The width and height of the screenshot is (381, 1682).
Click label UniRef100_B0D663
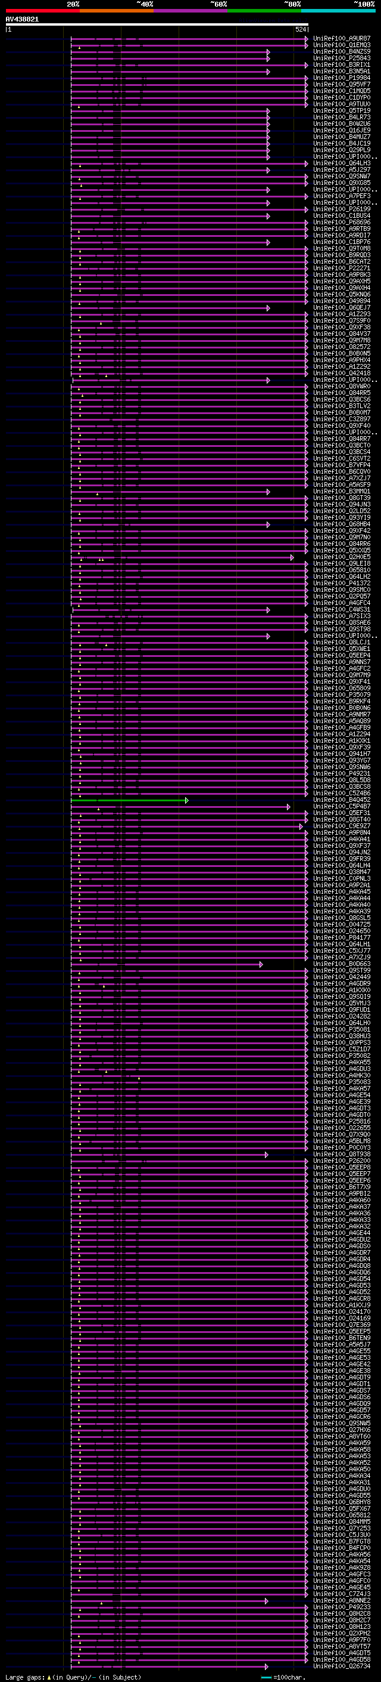click(x=342, y=964)
